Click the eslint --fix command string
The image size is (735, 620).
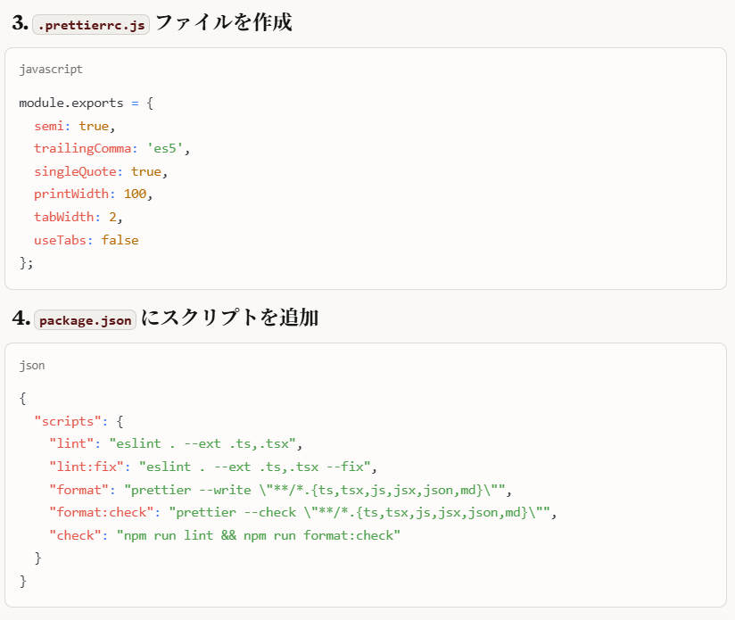click(259, 466)
